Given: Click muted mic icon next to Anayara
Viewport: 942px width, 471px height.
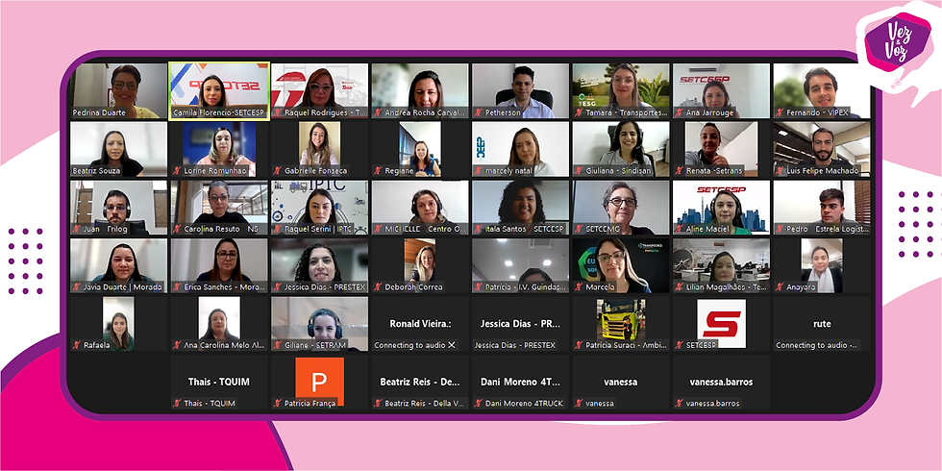Looking at the screenshot, I should (780, 287).
